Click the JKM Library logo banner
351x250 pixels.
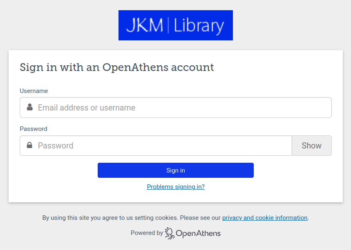[175, 25]
